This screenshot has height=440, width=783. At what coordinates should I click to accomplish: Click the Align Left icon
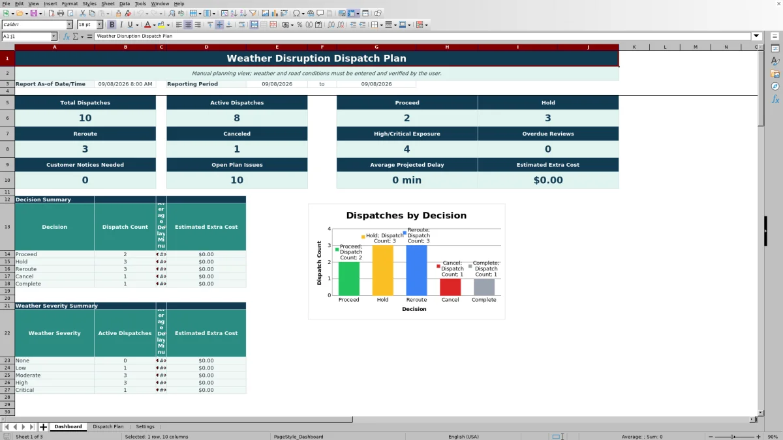178,25
